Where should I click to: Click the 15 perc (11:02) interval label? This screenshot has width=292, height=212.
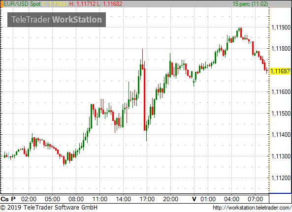click(x=250, y=4)
